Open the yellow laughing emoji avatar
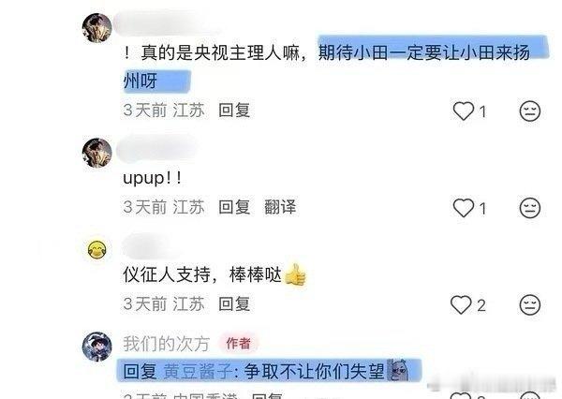562x399 pixels. (x=97, y=249)
